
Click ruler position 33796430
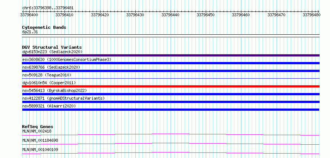135,15
